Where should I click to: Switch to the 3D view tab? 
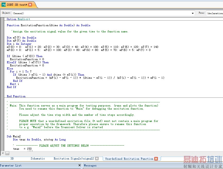click(12, 158)
